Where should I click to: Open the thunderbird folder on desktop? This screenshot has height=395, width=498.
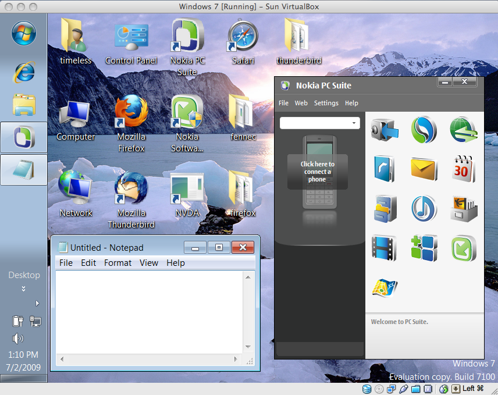coord(299,41)
